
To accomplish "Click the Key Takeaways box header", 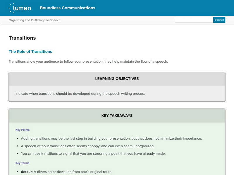I will [117, 116].
